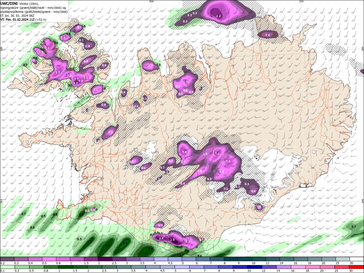Click the 'IT: þri. 30. 01. 2024 06Z' text
The image size is (364, 273).
(x=17, y=16)
